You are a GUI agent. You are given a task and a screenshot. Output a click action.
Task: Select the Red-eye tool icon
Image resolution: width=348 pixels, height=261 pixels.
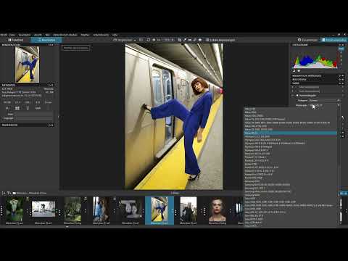[200, 40]
